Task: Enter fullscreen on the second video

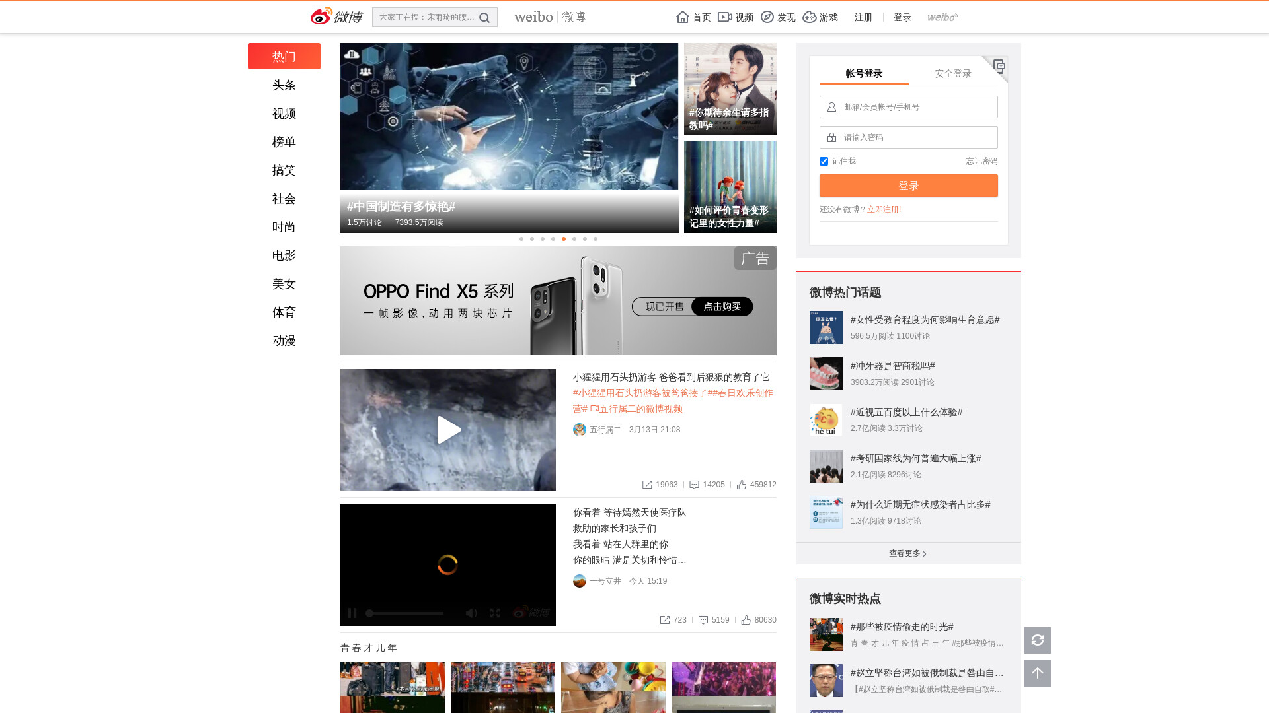Action: 495,613
